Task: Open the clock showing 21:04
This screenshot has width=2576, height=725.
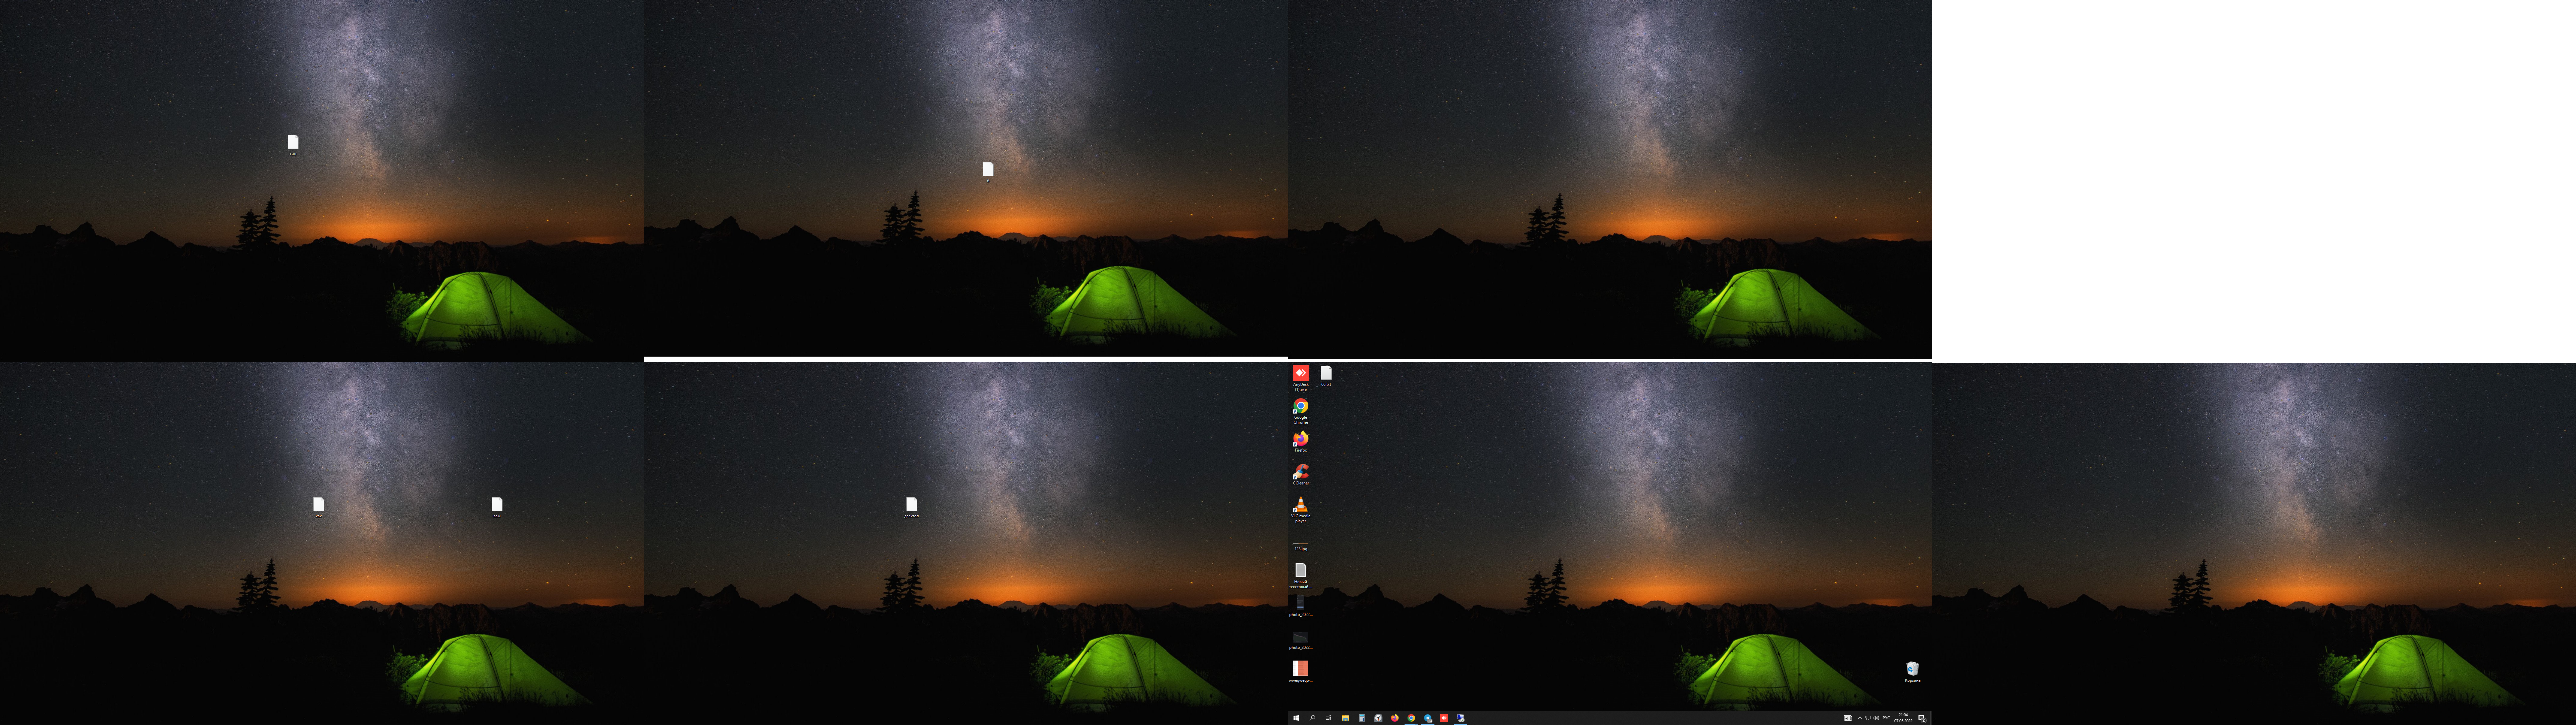Action: pyautogui.click(x=1903, y=718)
